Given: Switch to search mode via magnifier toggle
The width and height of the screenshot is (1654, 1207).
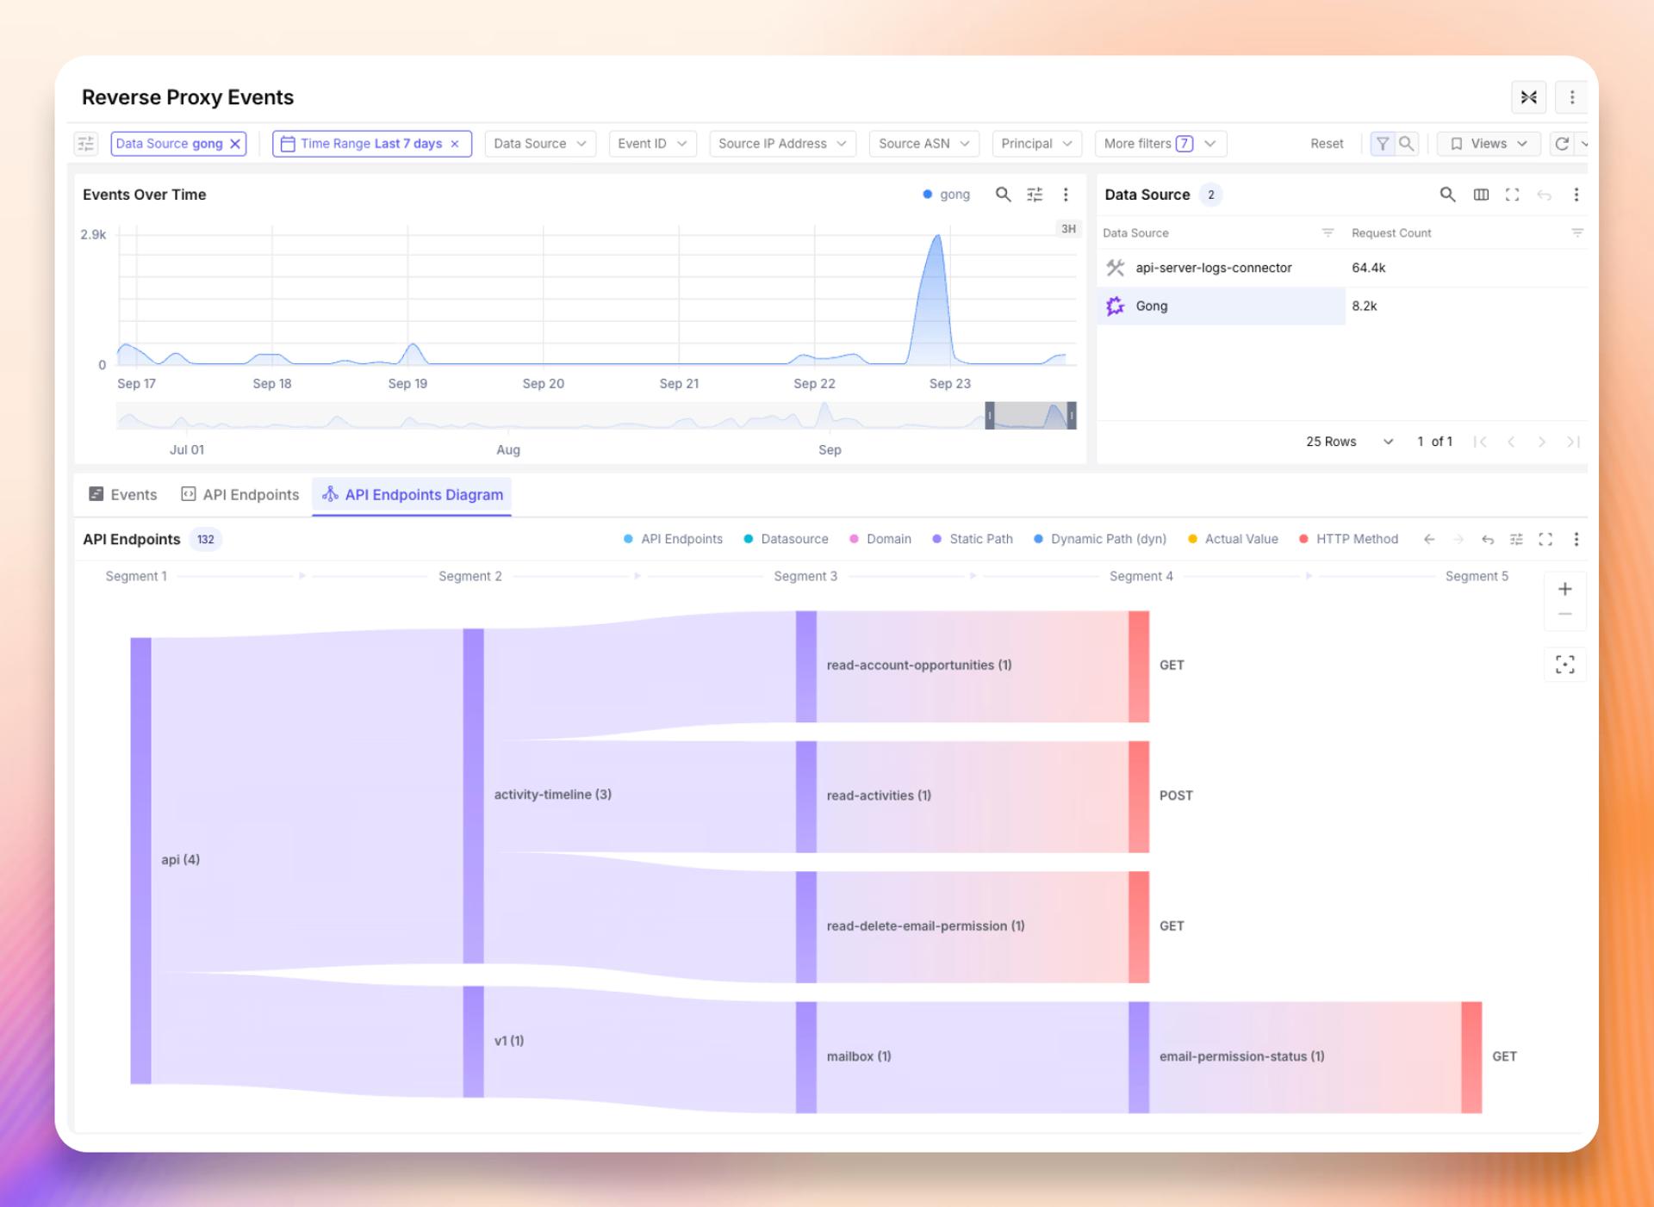Looking at the screenshot, I should click(1406, 144).
